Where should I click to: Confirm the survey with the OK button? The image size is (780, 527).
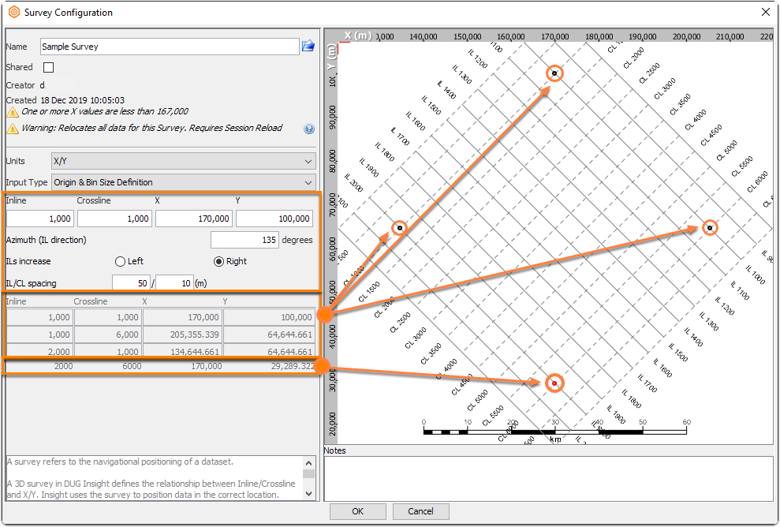click(358, 511)
